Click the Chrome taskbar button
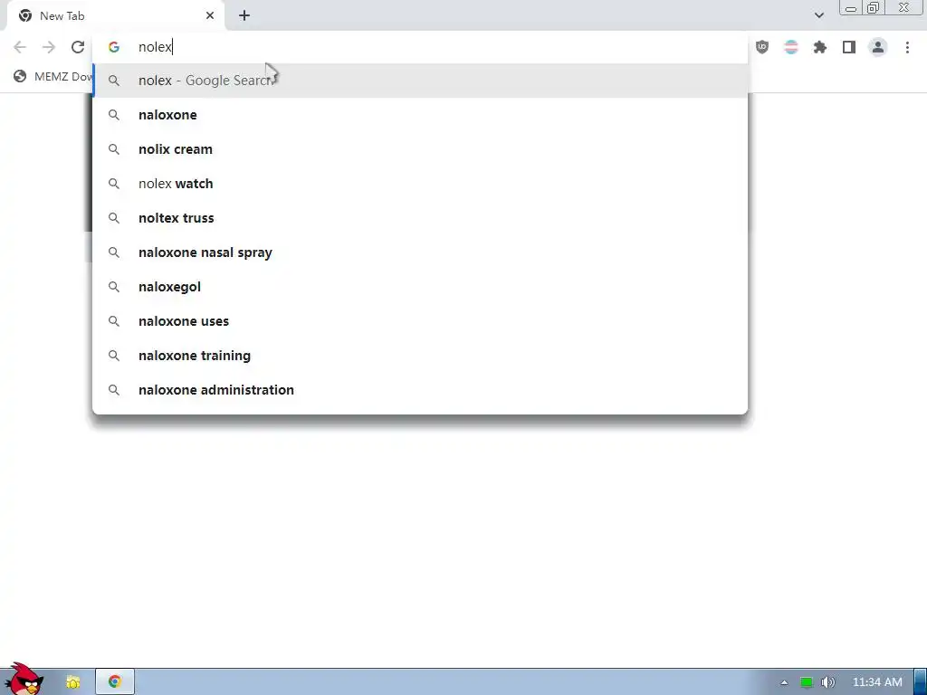 [115, 682]
